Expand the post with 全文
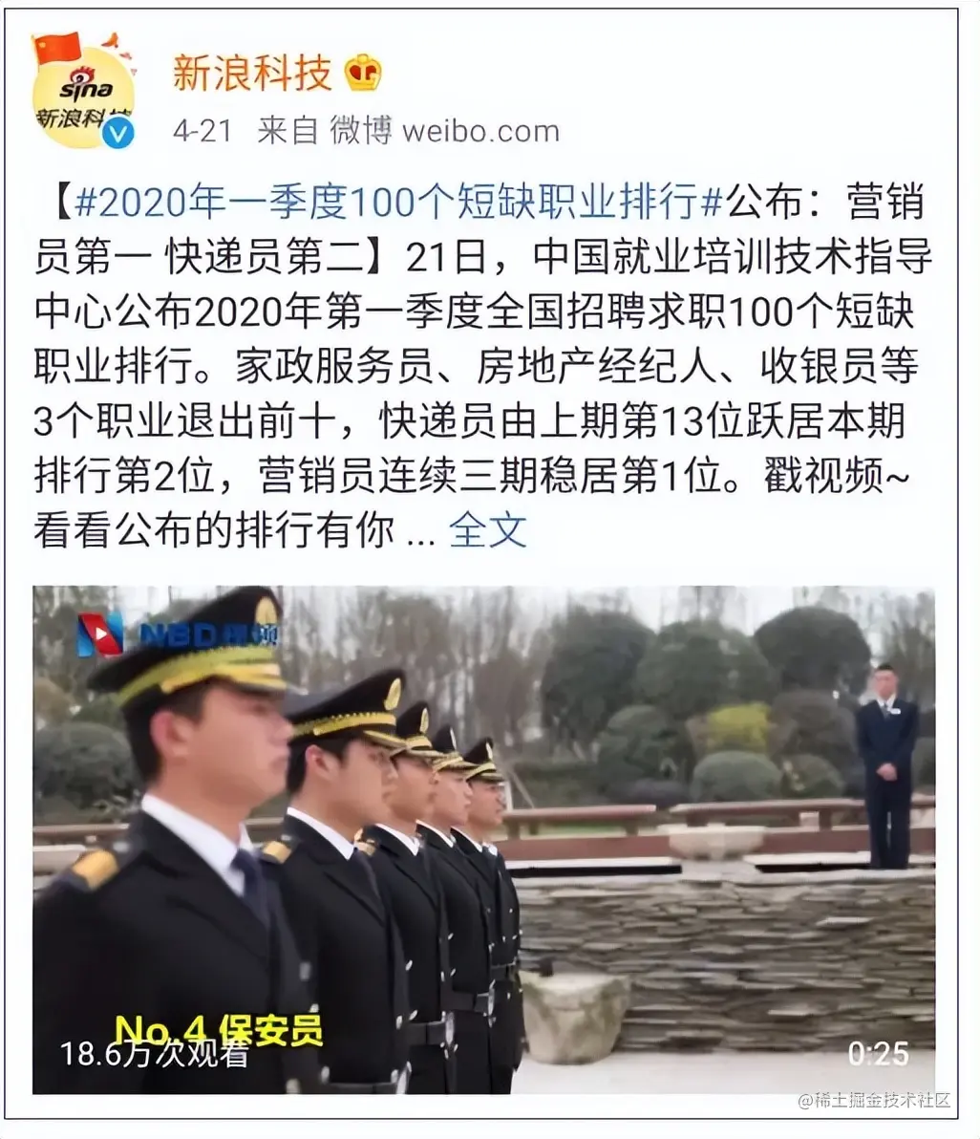 pyautogui.click(x=487, y=530)
